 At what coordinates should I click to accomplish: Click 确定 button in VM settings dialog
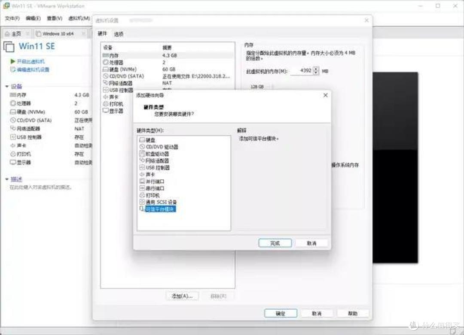click(x=281, y=314)
